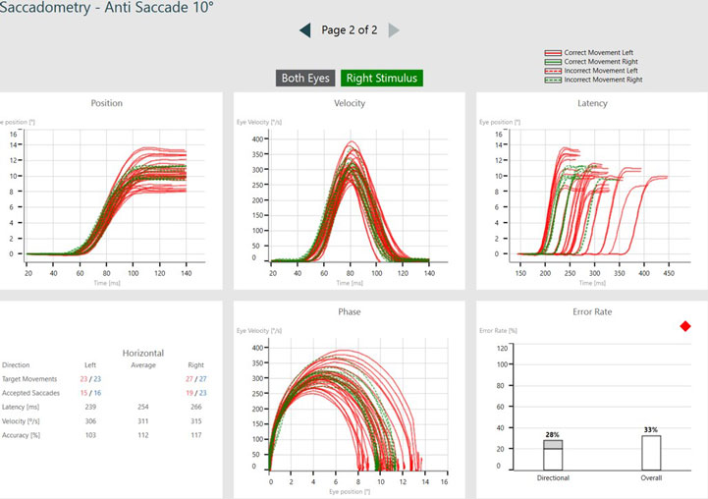
Task: Click the greyed next page arrow
Action: 394,30
